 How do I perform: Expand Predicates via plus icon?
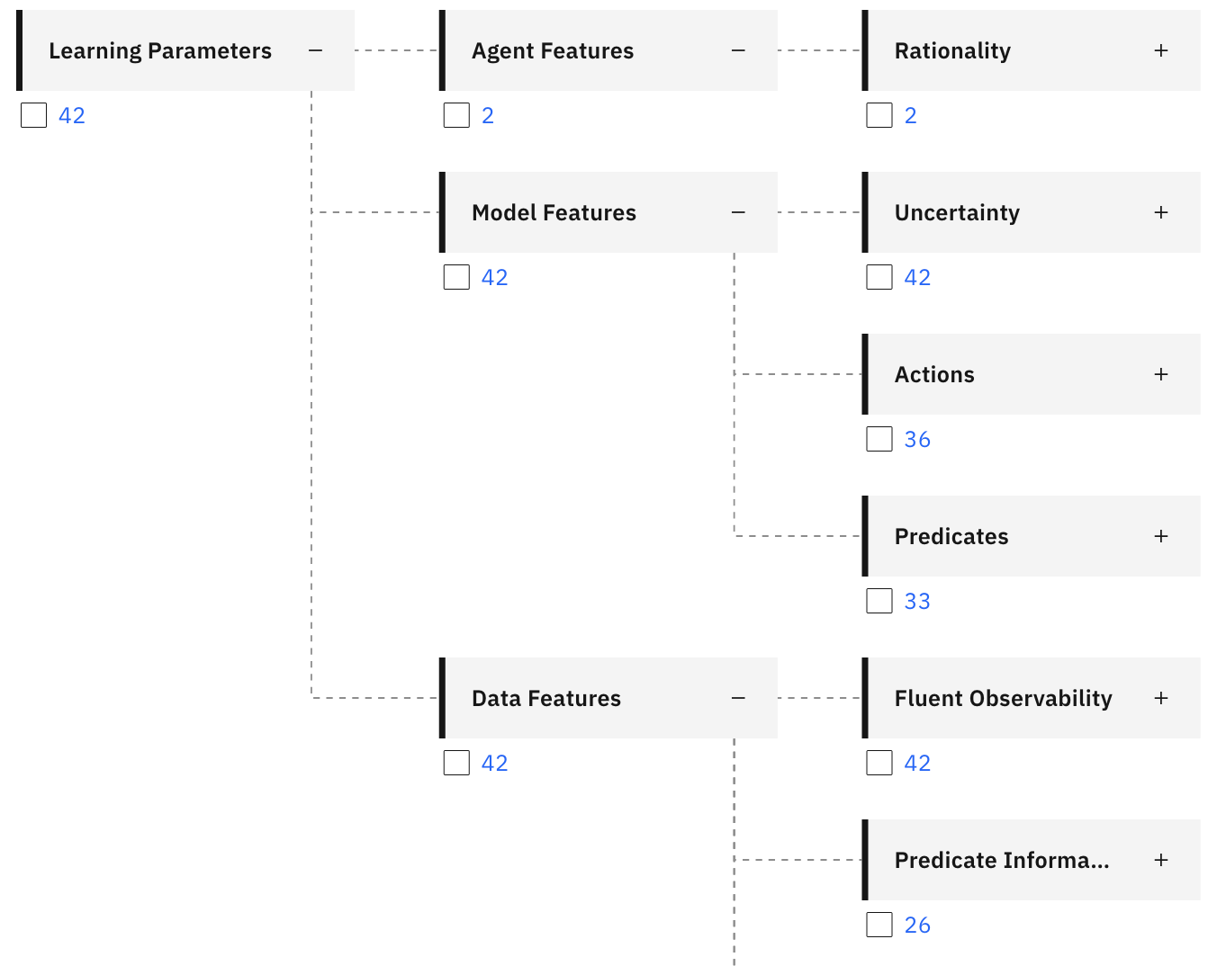(1161, 537)
